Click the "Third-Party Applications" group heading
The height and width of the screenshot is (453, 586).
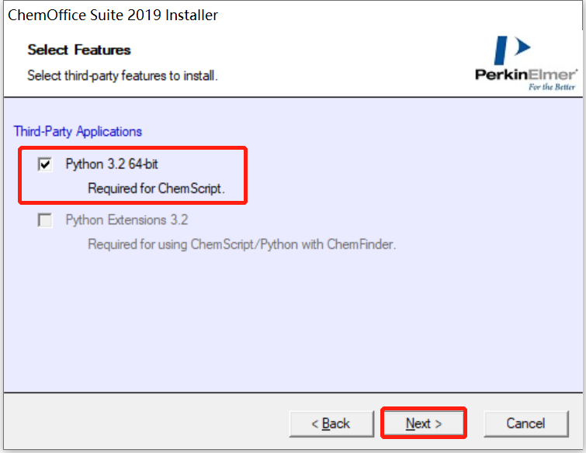click(78, 132)
